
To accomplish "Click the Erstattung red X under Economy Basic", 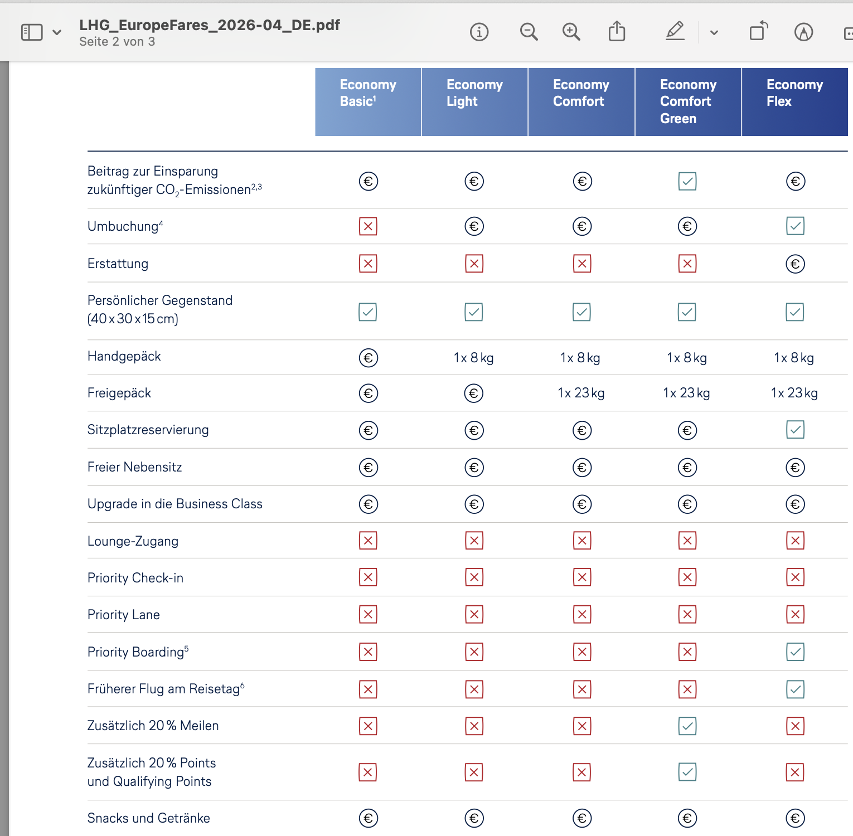I will [368, 264].
